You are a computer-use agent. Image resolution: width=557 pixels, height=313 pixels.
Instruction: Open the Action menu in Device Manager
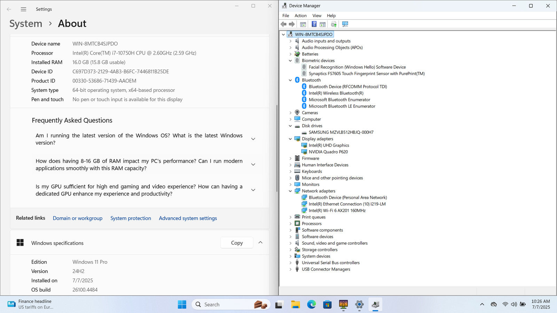pyautogui.click(x=300, y=16)
